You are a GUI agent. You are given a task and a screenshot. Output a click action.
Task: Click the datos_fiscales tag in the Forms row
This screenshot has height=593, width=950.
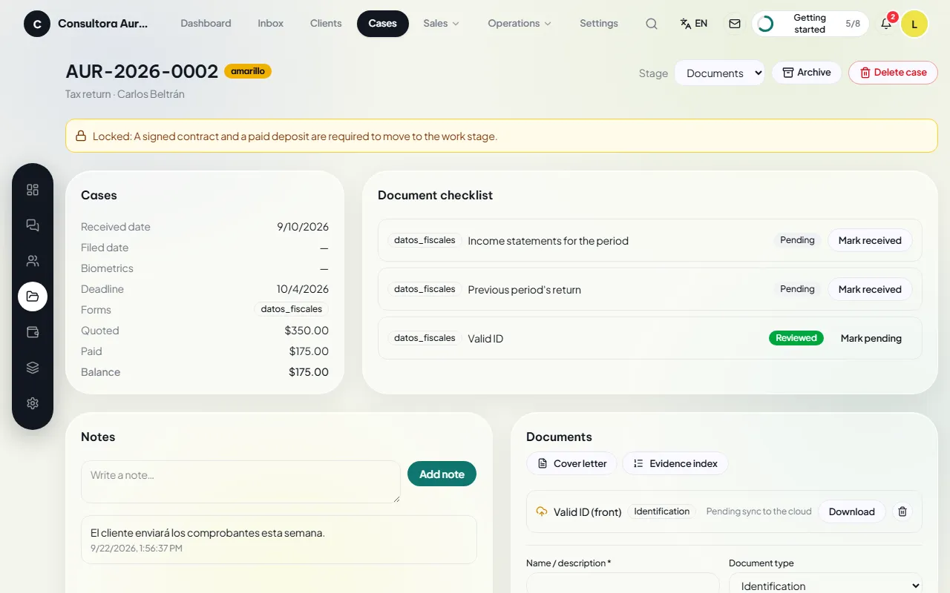[x=292, y=309]
